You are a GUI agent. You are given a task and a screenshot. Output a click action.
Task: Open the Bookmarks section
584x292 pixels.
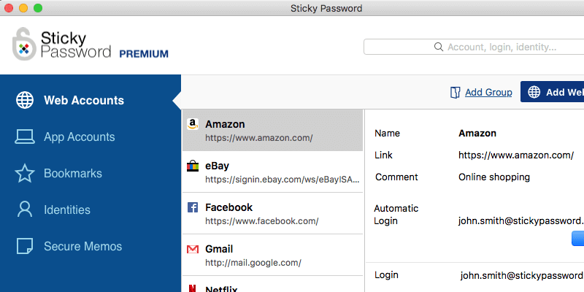click(72, 174)
